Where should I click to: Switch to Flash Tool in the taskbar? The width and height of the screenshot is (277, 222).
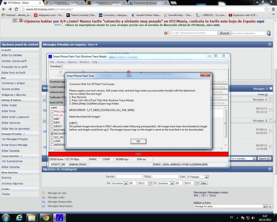pos(60,218)
